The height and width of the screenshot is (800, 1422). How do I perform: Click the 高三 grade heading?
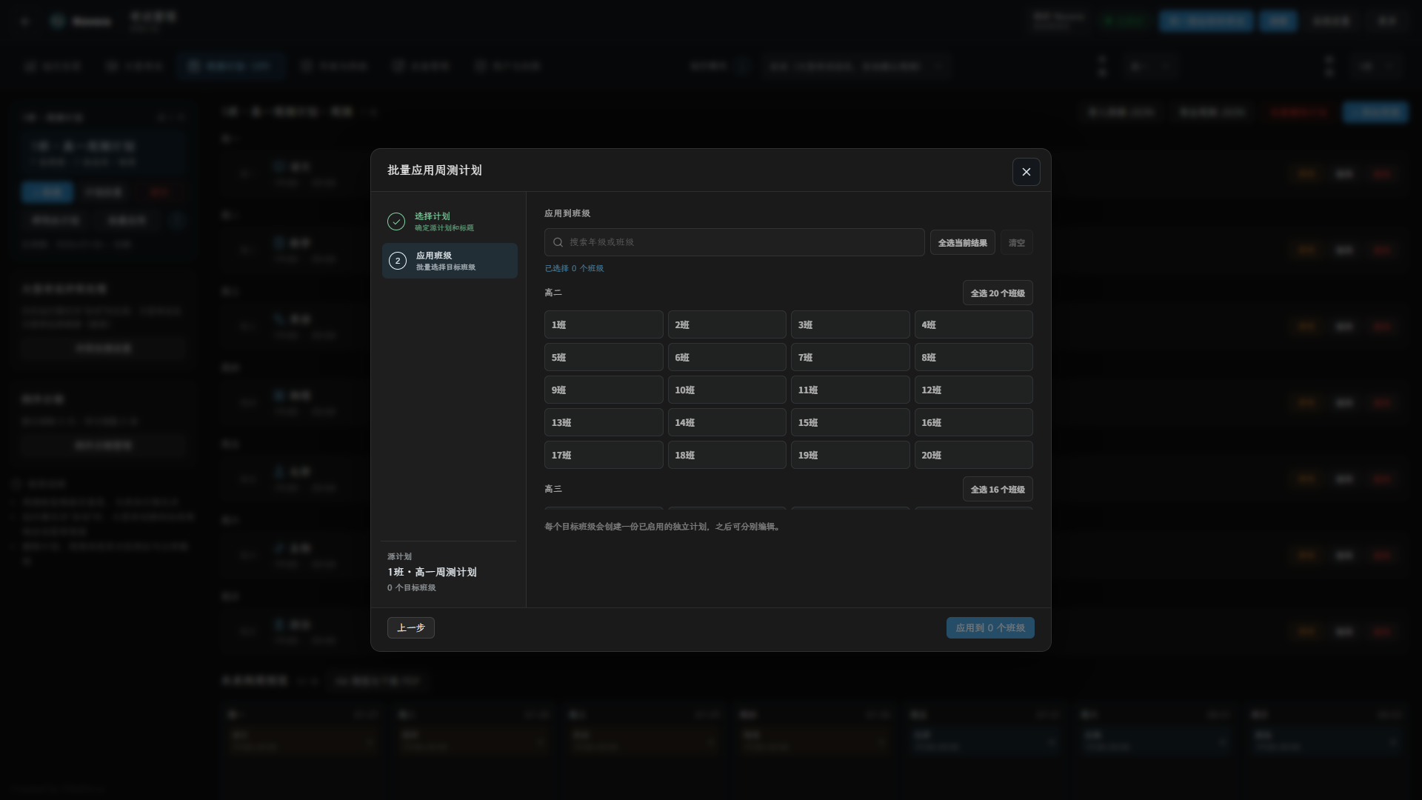point(553,489)
